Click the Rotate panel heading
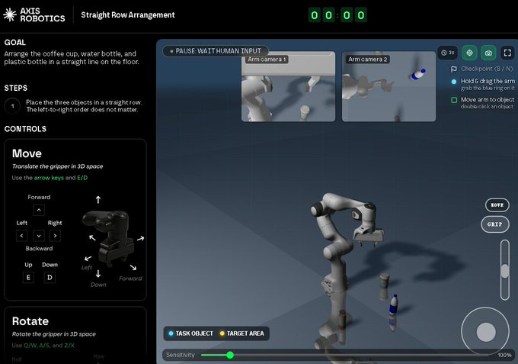 [30, 321]
